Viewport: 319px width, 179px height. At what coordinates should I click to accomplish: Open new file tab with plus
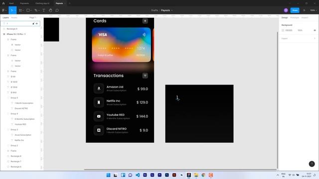coord(70,3)
